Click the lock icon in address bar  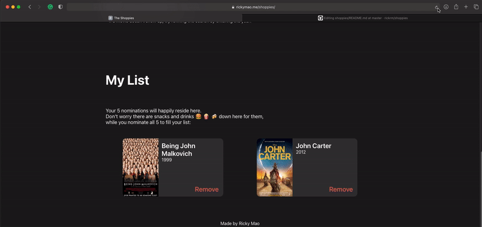pyautogui.click(x=233, y=7)
